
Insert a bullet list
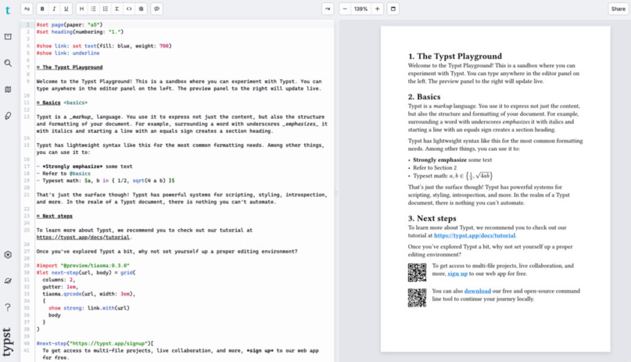[x=94, y=9]
